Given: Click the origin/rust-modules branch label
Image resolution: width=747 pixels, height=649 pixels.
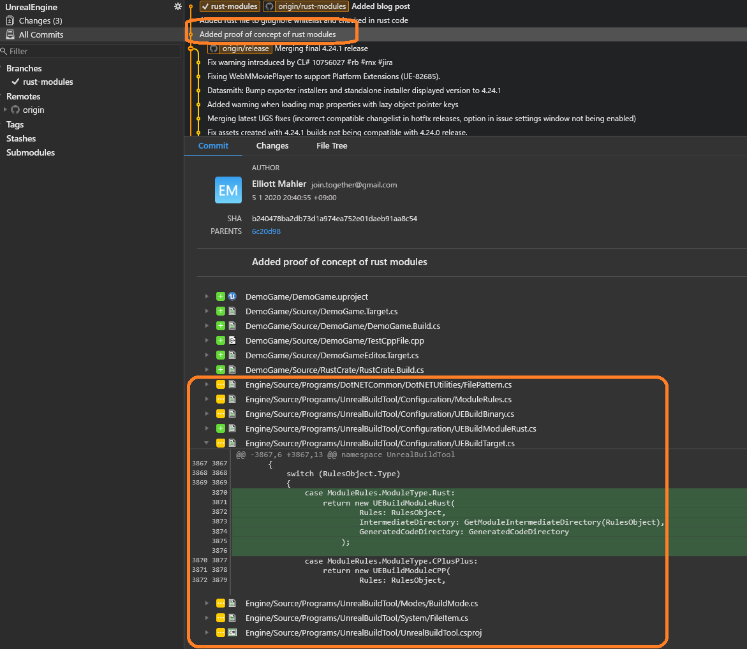Looking at the screenshot, I should (304, 6).
